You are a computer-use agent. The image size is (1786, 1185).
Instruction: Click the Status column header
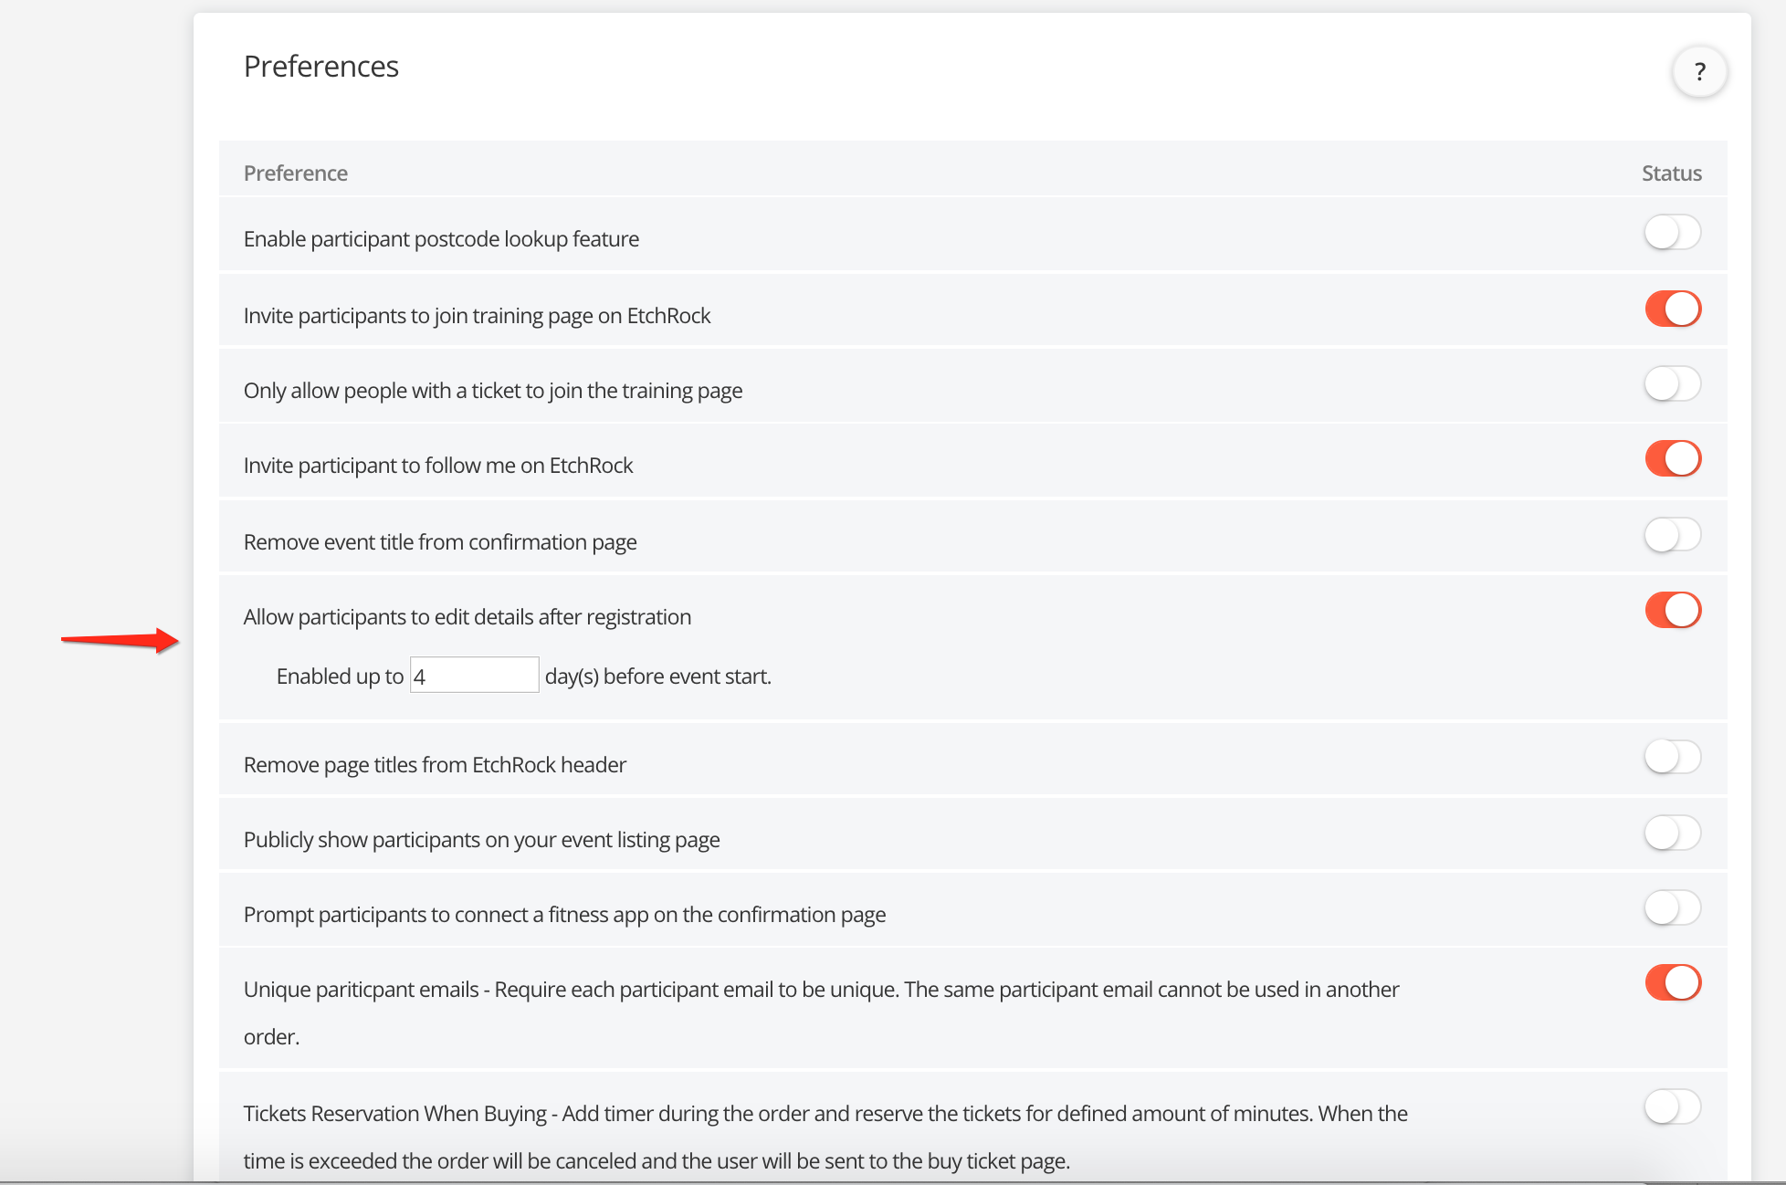point(1671,173)
